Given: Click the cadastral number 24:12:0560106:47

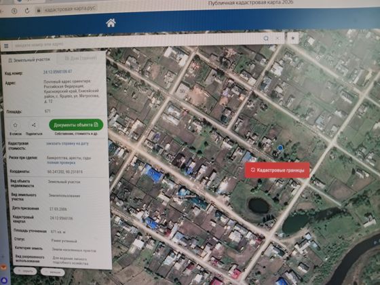Looking at the screenshot, I should point(58,72).
